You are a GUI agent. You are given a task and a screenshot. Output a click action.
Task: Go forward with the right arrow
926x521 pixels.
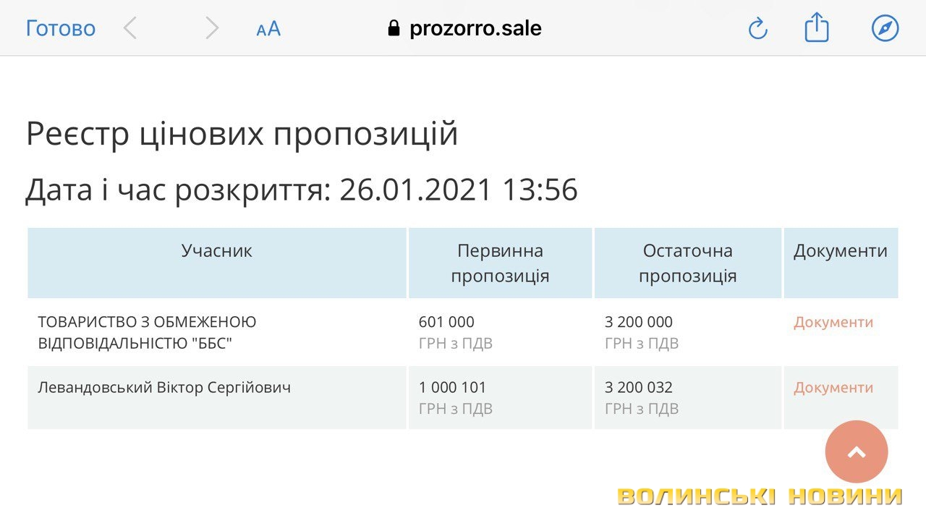point(211,28)
